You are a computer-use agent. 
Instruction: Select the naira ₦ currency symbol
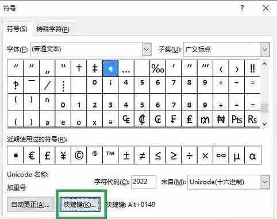point(221,119)
